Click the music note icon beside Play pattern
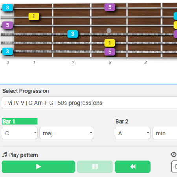The image size is (177, 177). coord(4,155)
